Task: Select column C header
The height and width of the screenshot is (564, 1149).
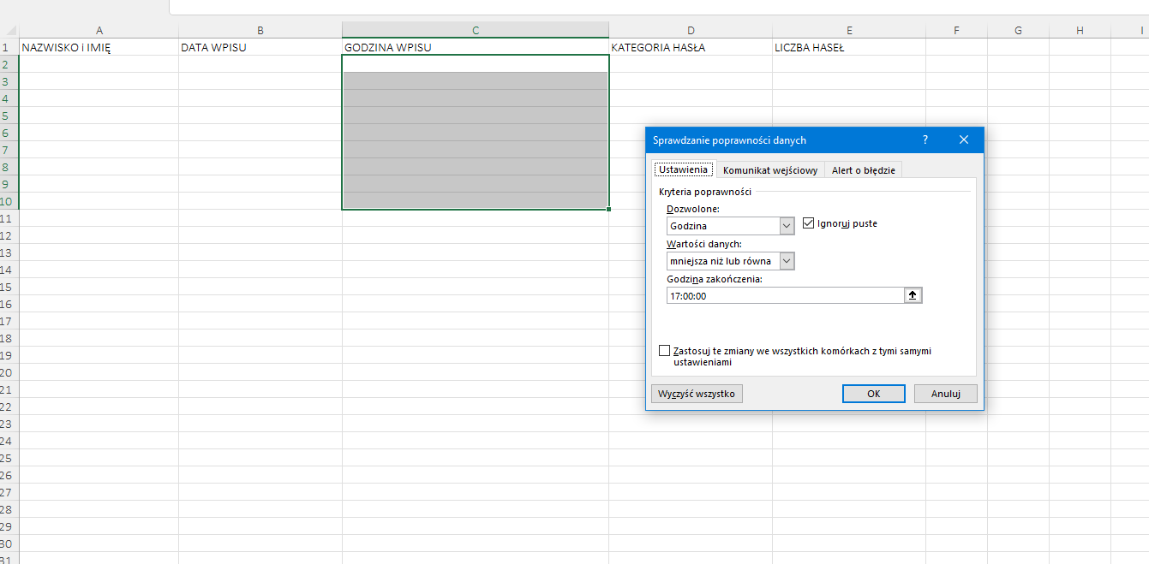Action: click(x=475, y=31)
